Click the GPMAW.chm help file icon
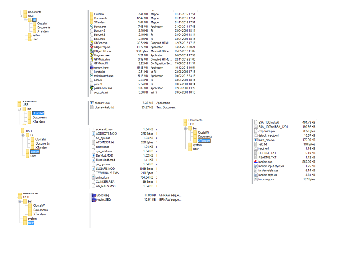Screen dimensions: 340x255 pyautogui.click(x=92, y=59)
